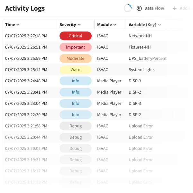The width and height of the screenshot is (193, 193).
Task: Select timestamp 07/07/2025 3:25:59 PM
Action: click(26, 58)
